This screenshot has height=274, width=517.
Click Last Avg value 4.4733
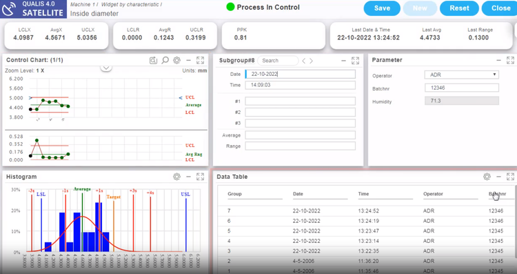[x=430, y=38]
